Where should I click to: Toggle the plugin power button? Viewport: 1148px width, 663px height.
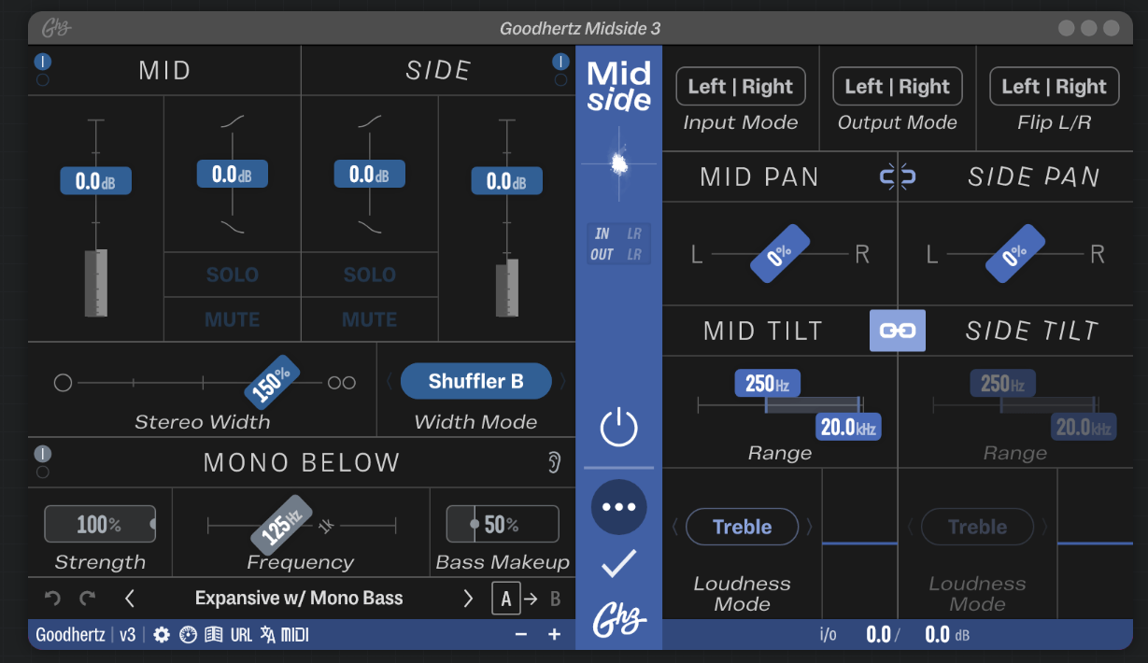pos(618,429)
